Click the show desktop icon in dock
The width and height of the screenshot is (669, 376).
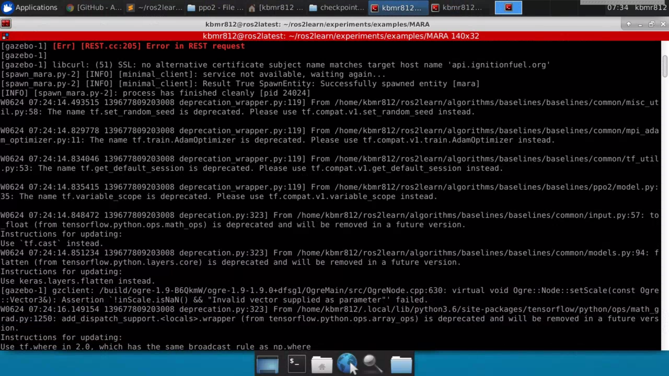click(267, 363)
